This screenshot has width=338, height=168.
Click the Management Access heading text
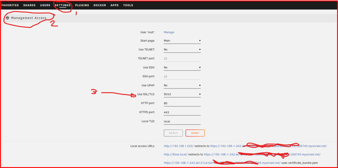[x=29, y=18]
